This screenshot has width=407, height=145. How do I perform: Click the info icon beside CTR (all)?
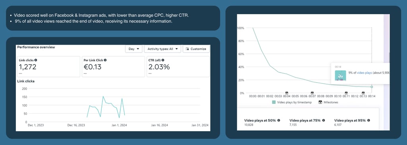163,60
